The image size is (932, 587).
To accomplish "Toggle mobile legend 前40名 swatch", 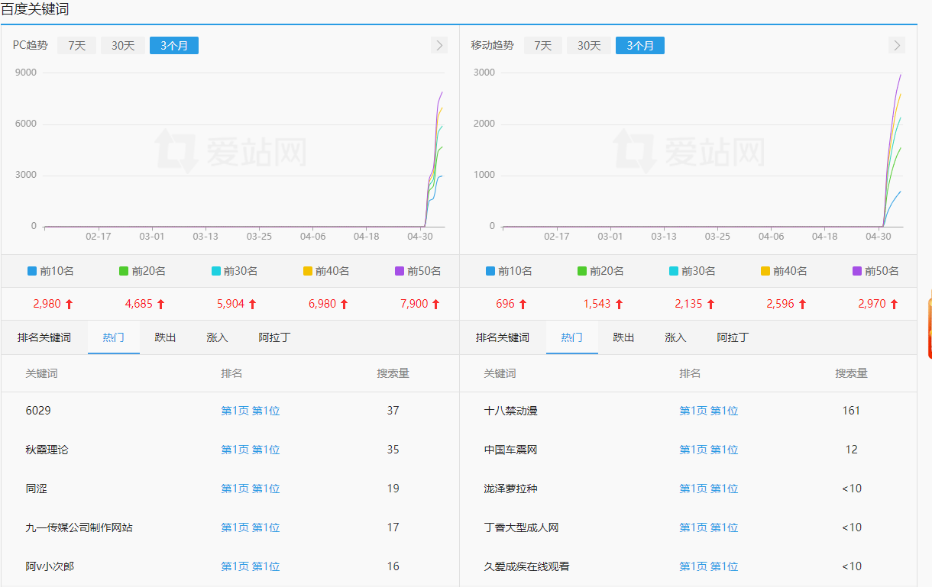I will tap(765, 270).
